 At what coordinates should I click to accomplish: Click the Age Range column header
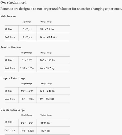[27, 22]
